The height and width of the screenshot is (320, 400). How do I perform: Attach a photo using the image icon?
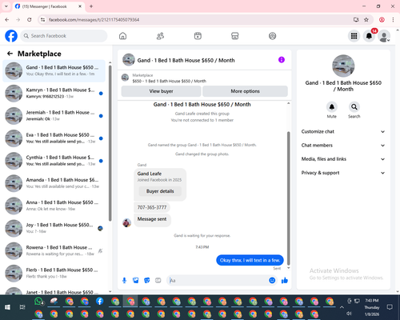tap(136, 280)
